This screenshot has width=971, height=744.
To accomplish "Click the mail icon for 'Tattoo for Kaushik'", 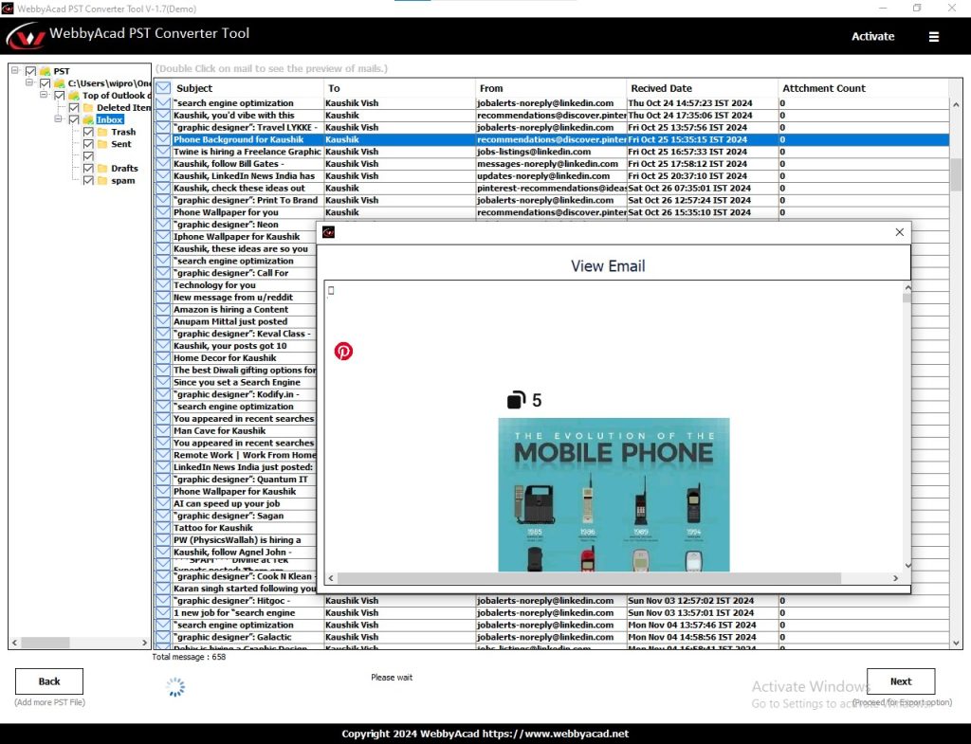I will [x=163, y=528].
